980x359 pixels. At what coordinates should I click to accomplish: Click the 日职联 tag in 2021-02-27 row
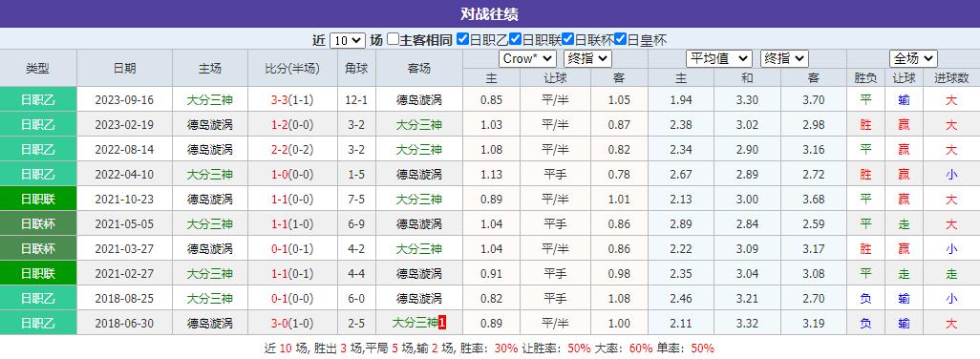[x=38, y=273]
